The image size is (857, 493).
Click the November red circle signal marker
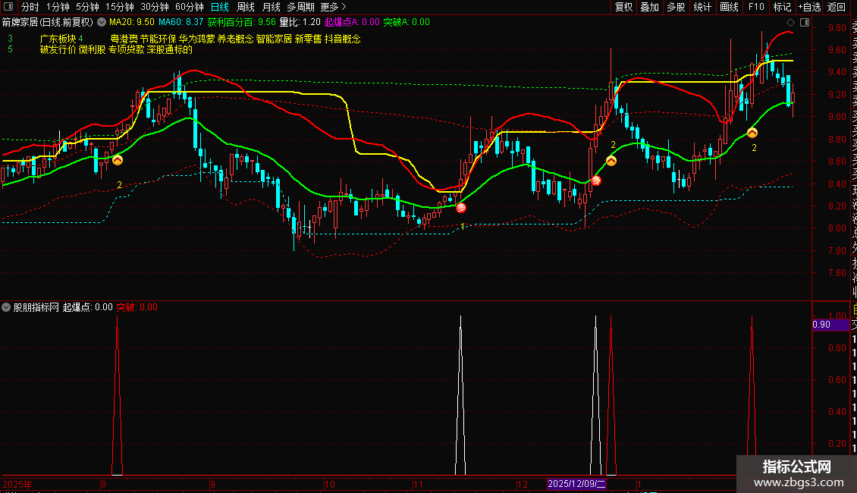pyautogui.click(x=461, y=208)
